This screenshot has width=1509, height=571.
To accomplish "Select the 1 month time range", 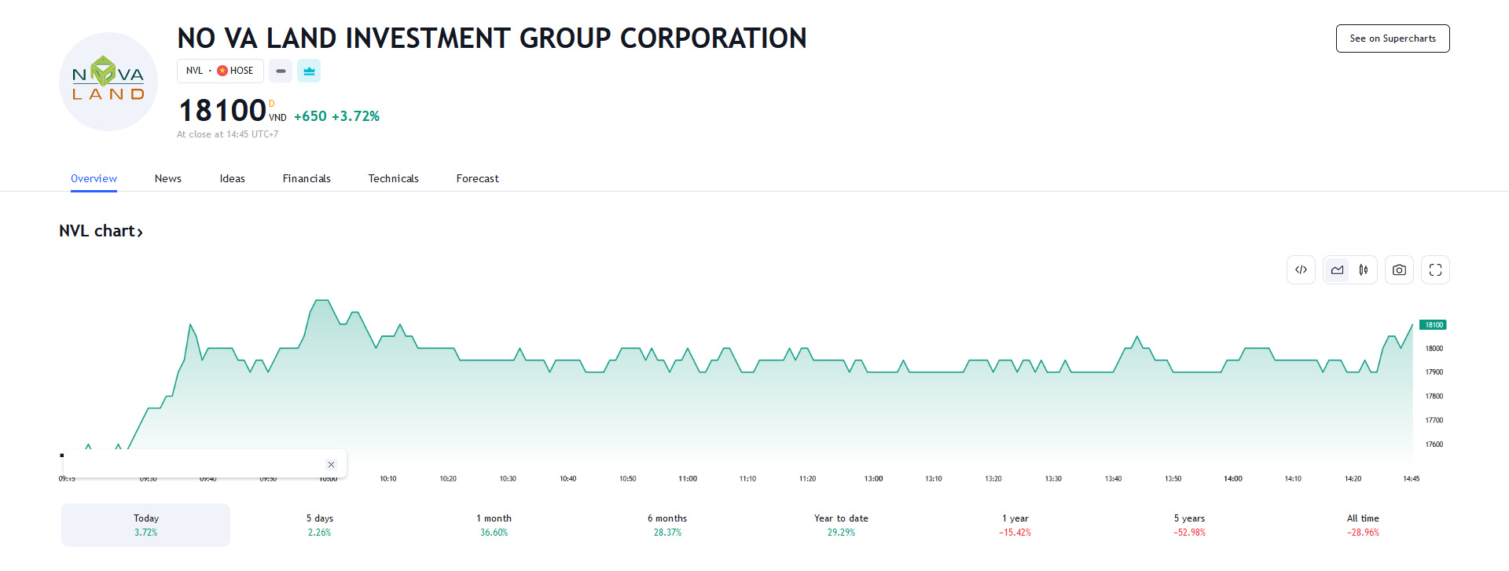I will click(x=494, y=525).
